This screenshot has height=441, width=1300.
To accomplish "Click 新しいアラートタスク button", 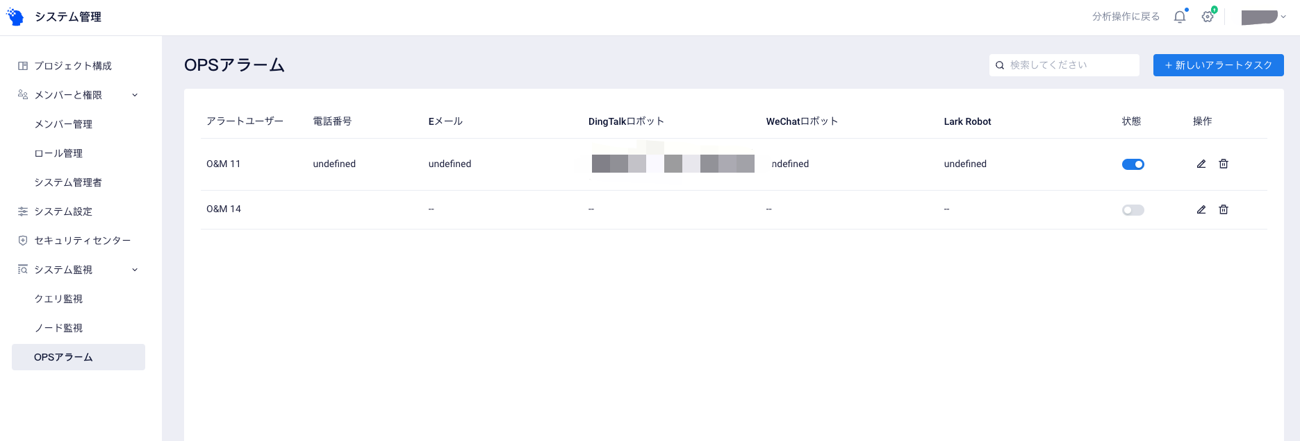I will tap(1219, 65).
